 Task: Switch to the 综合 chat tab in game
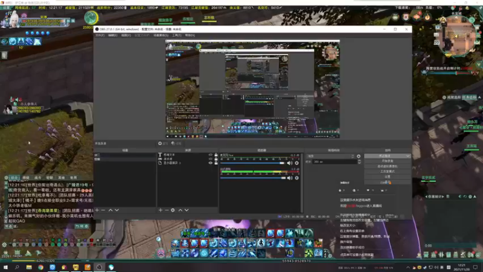coord(14,178)
